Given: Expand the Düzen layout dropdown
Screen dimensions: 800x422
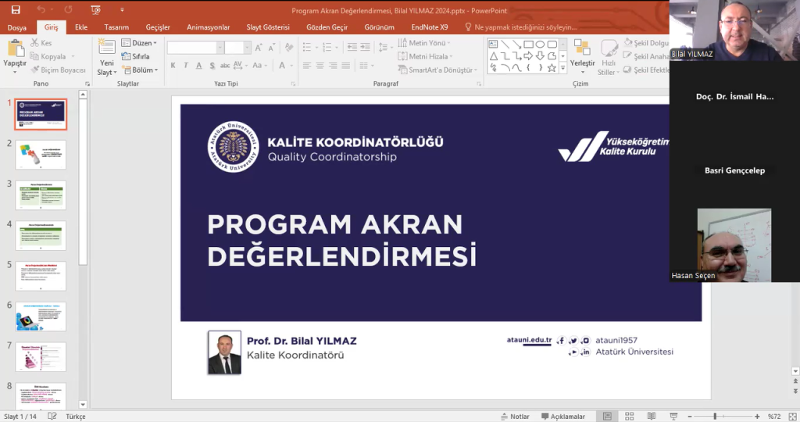Looking at the screenshot, I should click(140, 43).
